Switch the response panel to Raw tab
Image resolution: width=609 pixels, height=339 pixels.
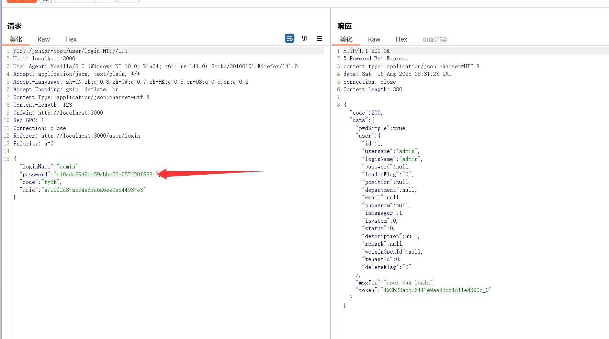[374, 39]
